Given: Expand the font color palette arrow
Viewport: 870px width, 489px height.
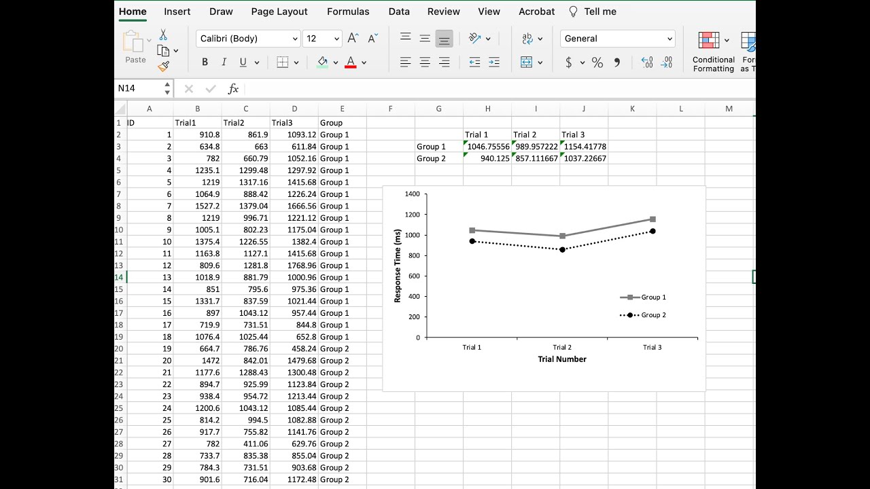Looking at the screenshot, I should point(364,62).
